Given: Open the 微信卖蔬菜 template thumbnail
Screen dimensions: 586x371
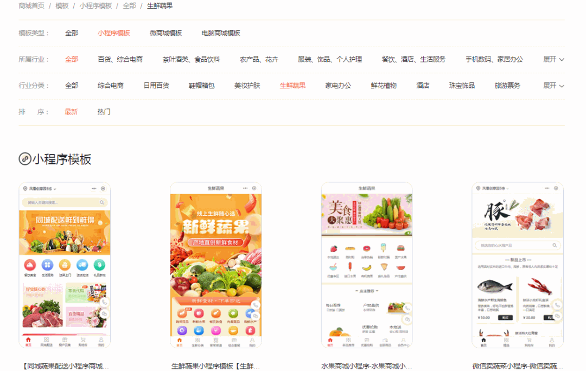Looking at the screenshot, I should (517, 266).
